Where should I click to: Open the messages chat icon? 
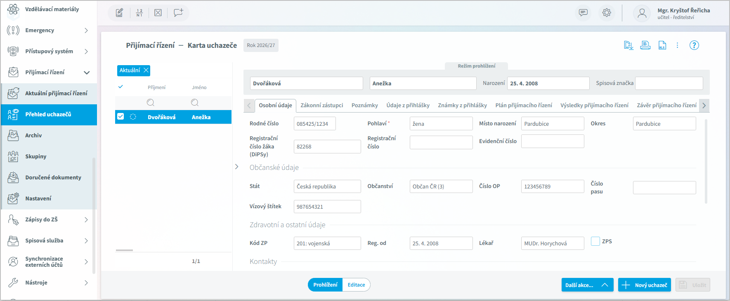tap(583, 13)
